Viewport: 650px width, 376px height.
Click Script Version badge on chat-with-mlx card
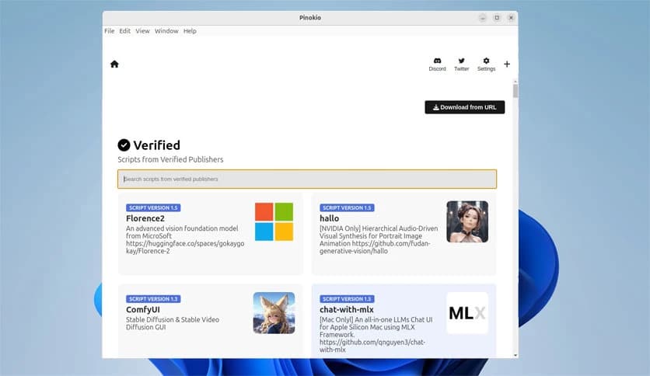(x=347, y=299)
